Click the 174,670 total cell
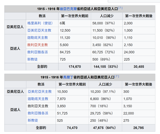160x134 pixels. tap(75, 67)
